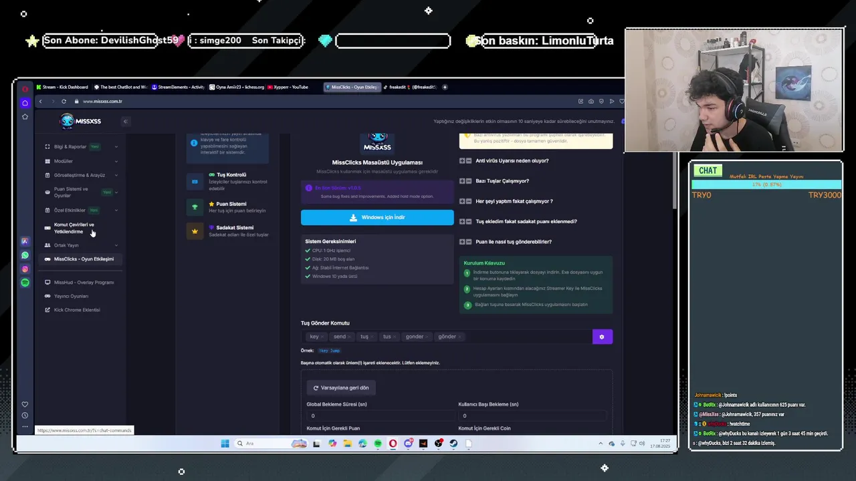Open the Opera home sidebar icon
The image size is (856, 481).
[x=25, y=103]
